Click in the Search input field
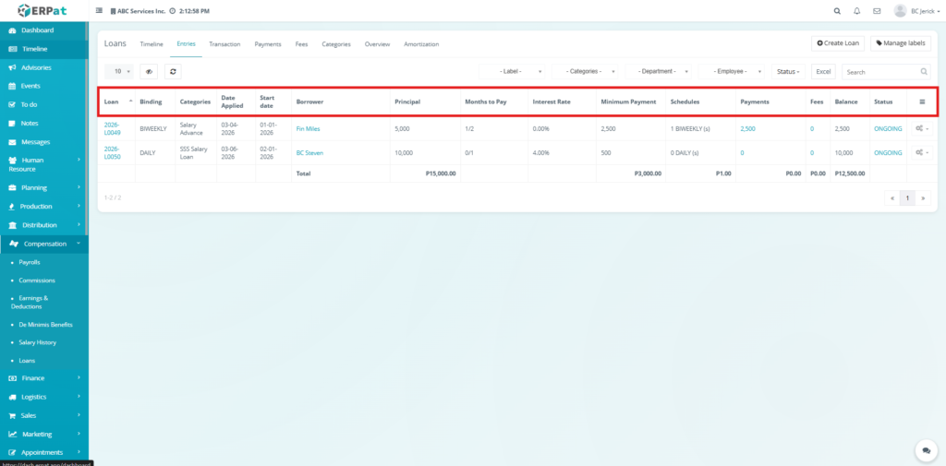The image size is (946, 466). 880,71
